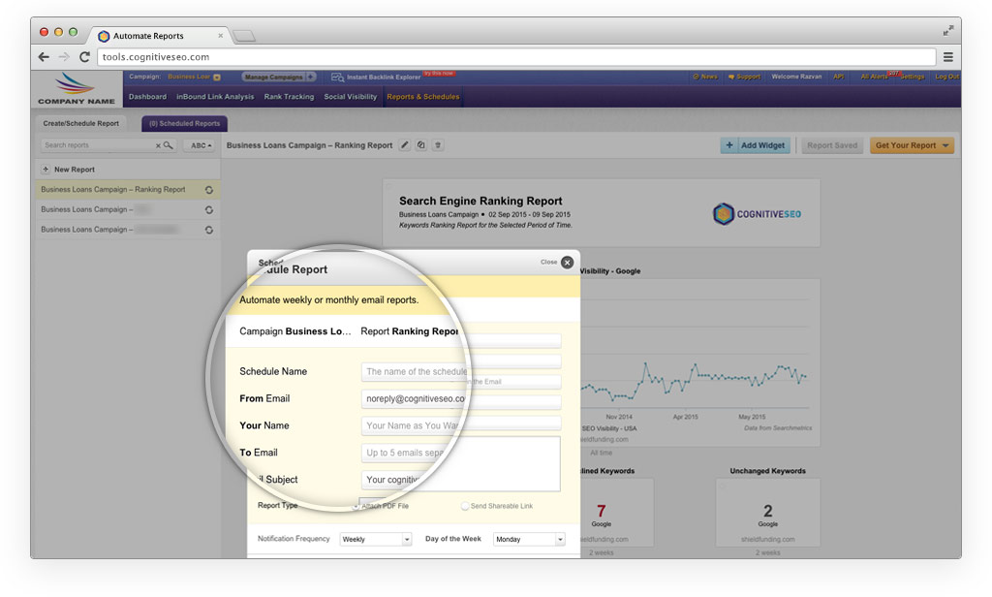This screenshot has height=597, width=992.
Task: Close the Schedule Report dialog with the X
Action: pyautogui.click(x=568, y=262)
